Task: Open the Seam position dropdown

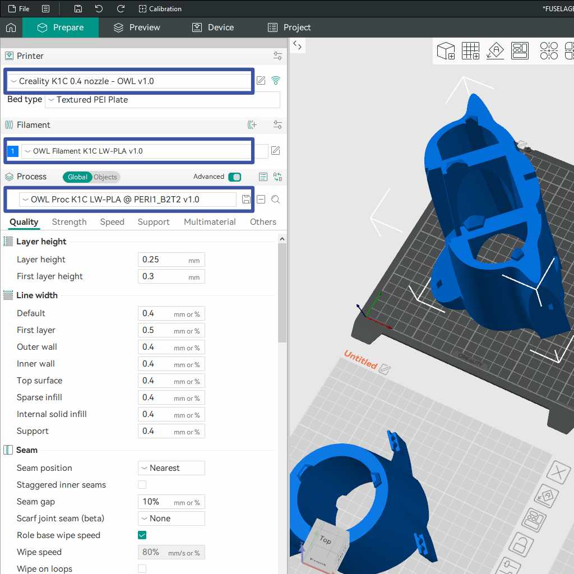Action: coord(171,468)
